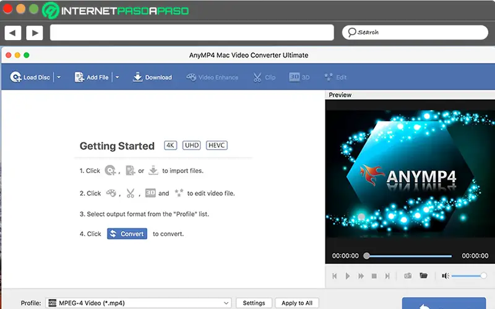Expand the Load Disc dropdown arrow
Image resolution: width=495 pixels, height=309 pixels.
click(x=59, y=77)
